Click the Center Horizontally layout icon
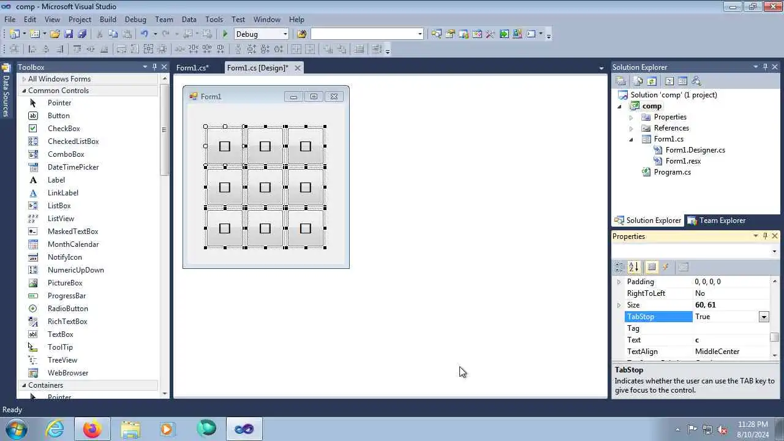 296,49
